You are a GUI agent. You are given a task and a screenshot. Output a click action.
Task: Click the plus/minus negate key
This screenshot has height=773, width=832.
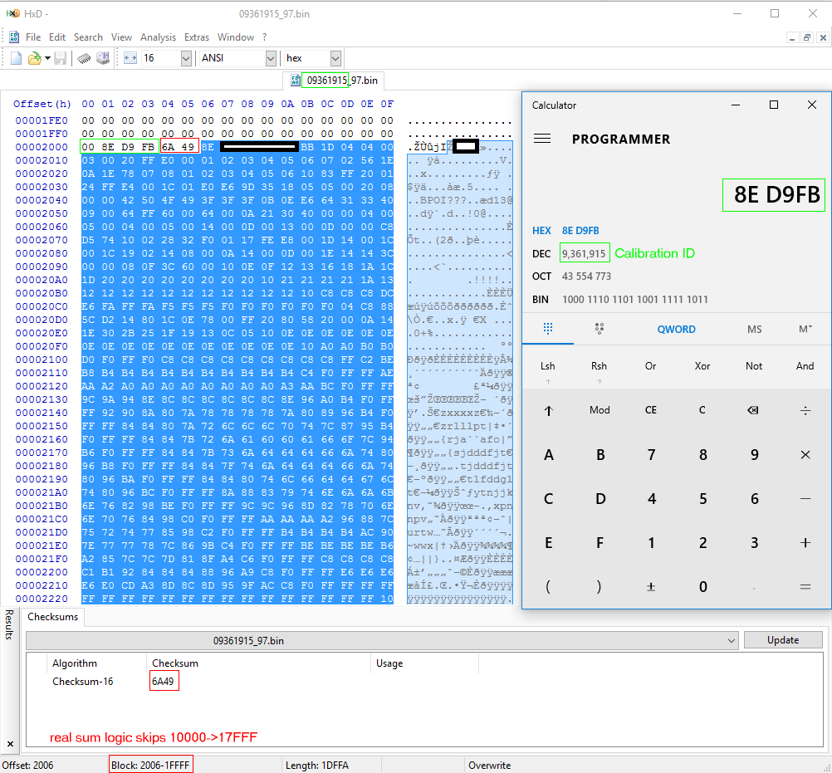tap(651, 587)
